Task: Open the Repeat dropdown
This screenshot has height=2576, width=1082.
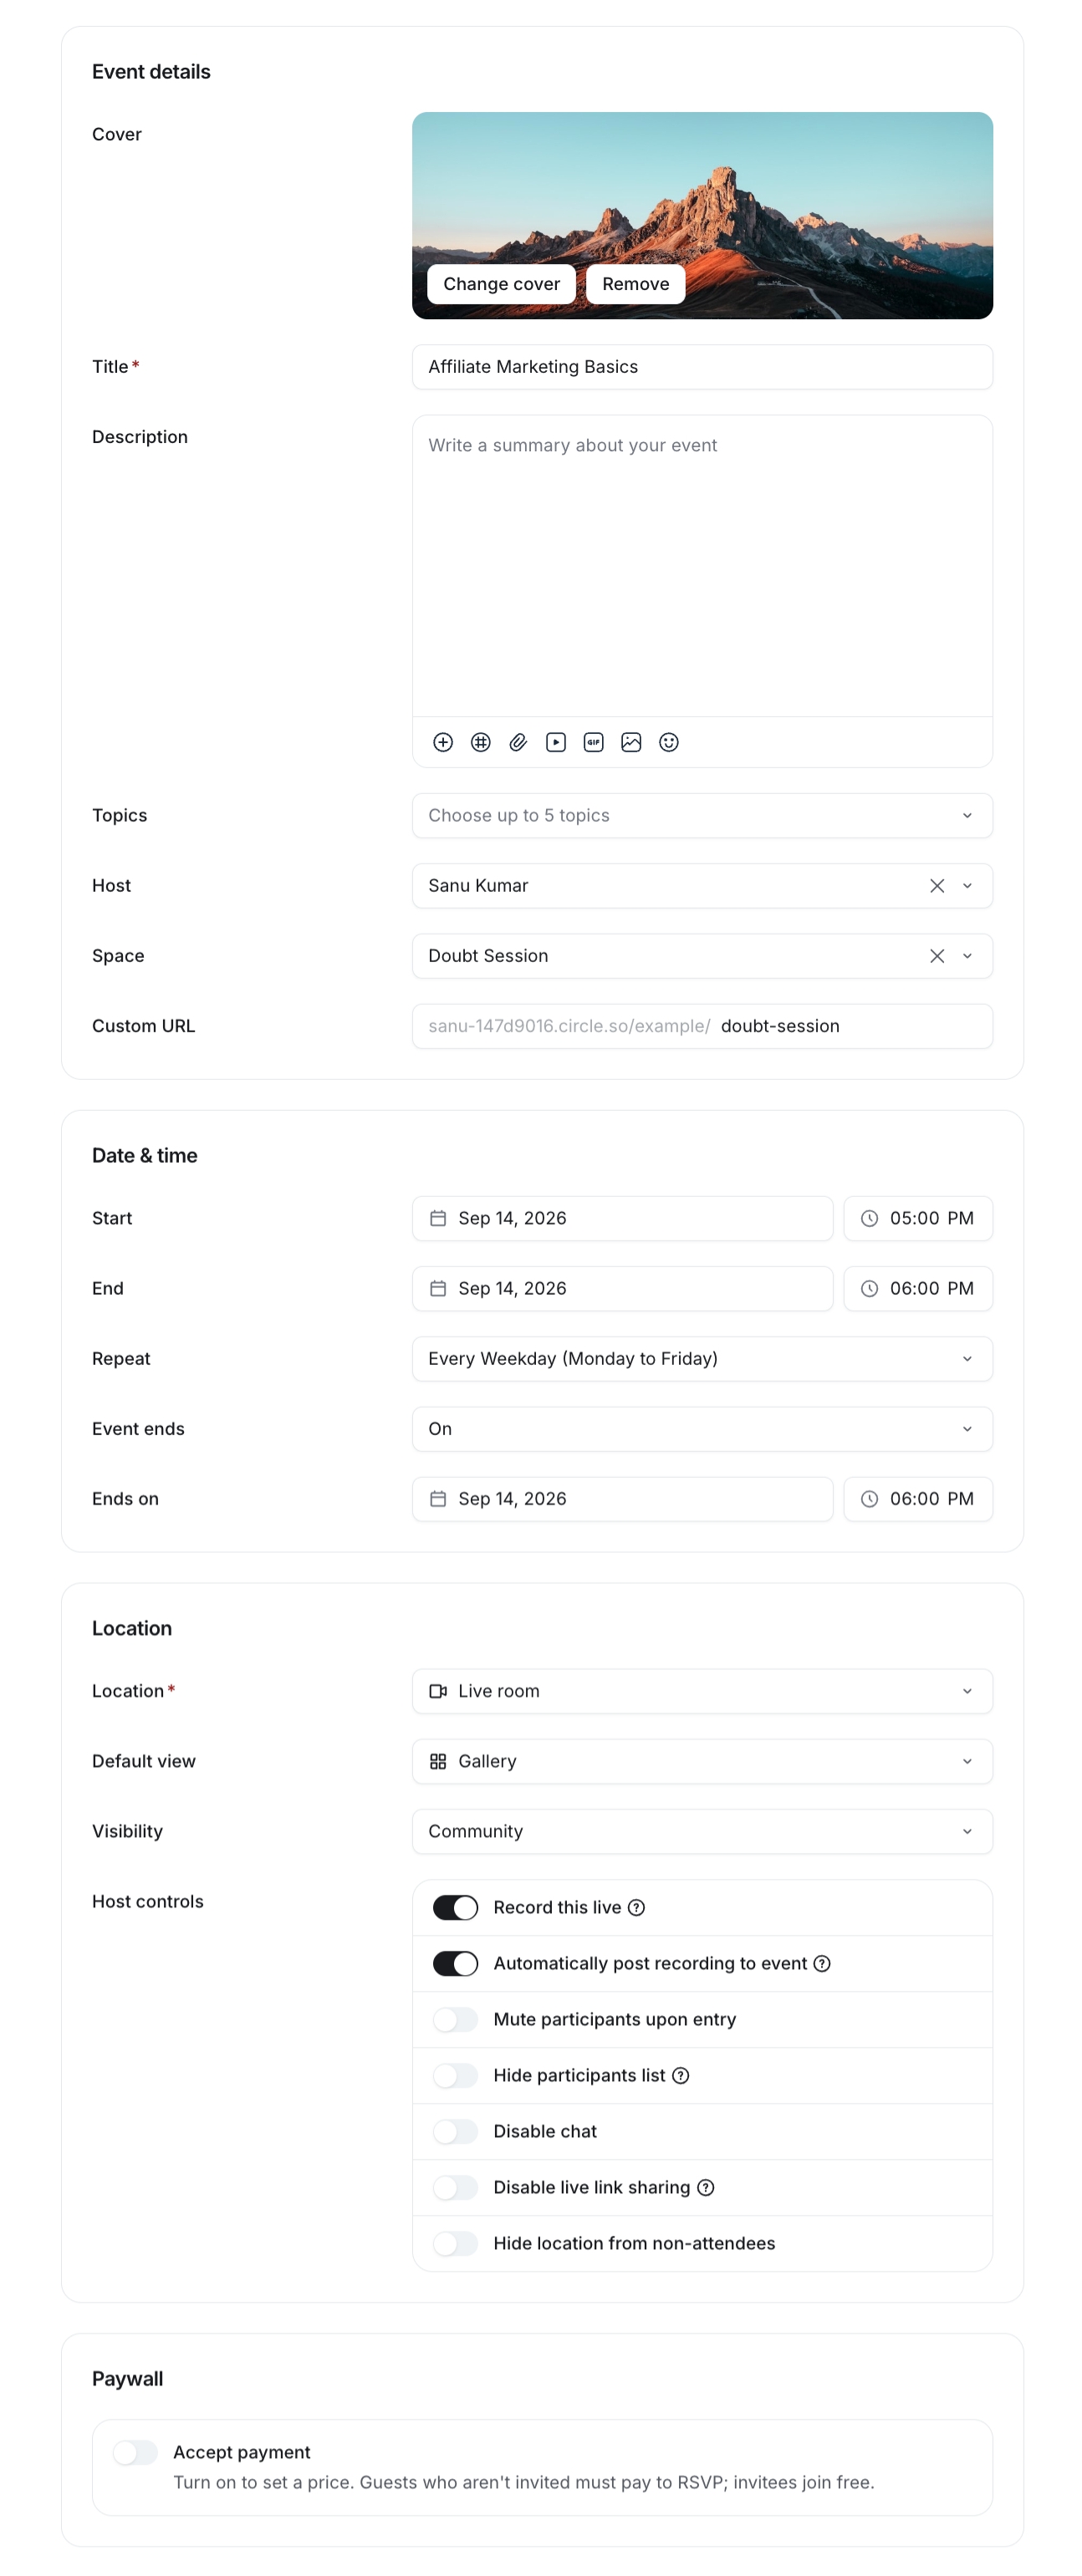Action: tap(702, 1359)
